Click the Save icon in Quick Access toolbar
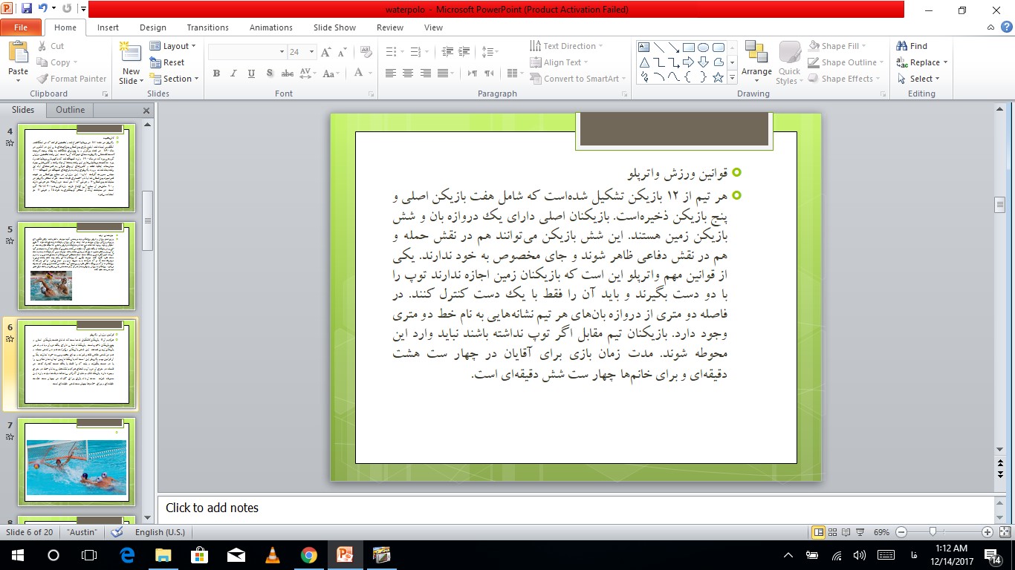 click(x=27, y=10)
